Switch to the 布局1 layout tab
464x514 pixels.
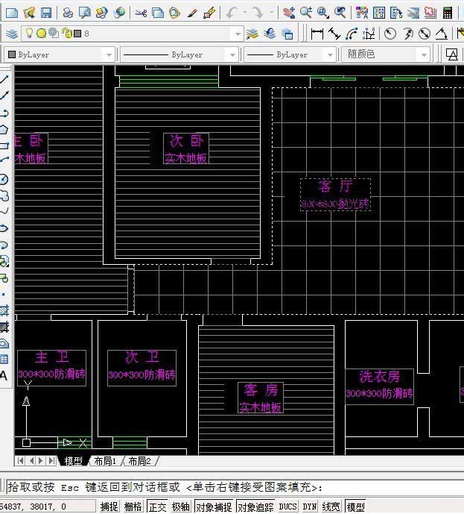tap(104, 461)
